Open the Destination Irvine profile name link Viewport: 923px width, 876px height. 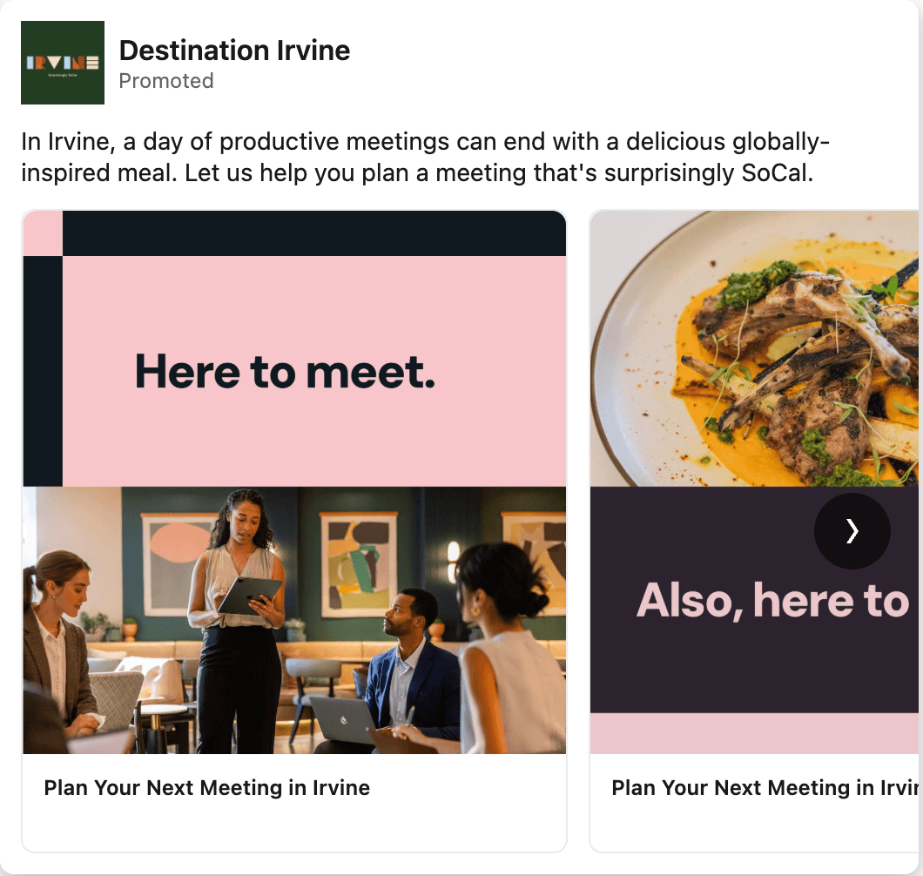click(234, 51)
